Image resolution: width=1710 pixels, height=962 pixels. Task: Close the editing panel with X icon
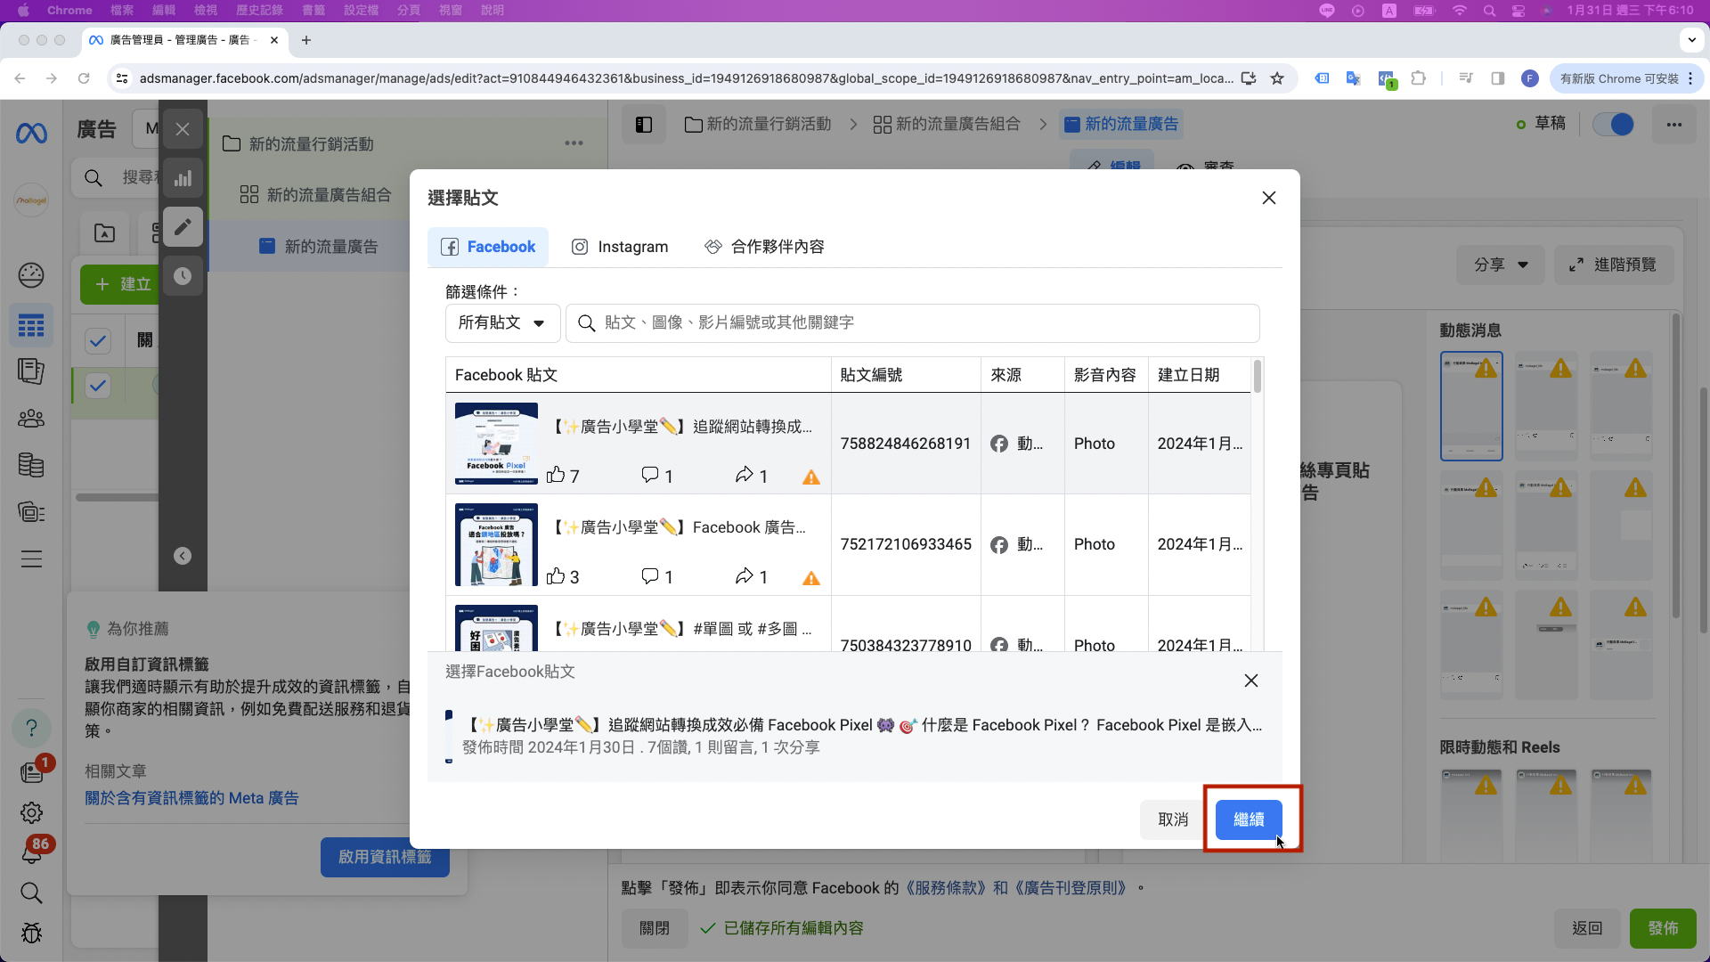183,129
